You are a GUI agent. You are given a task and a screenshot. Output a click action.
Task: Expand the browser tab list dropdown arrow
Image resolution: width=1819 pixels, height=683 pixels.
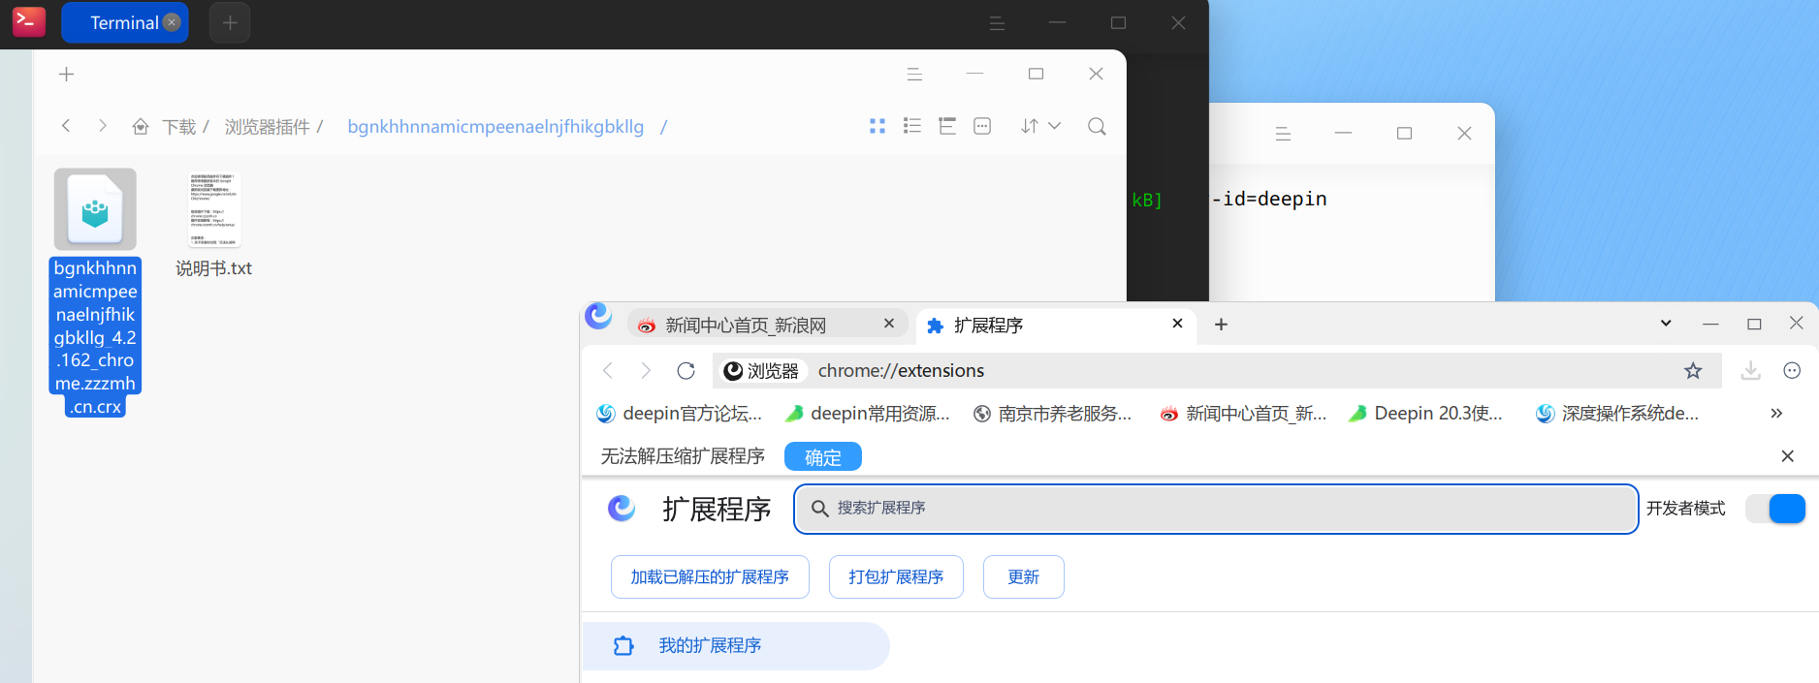click(1666, 324)
